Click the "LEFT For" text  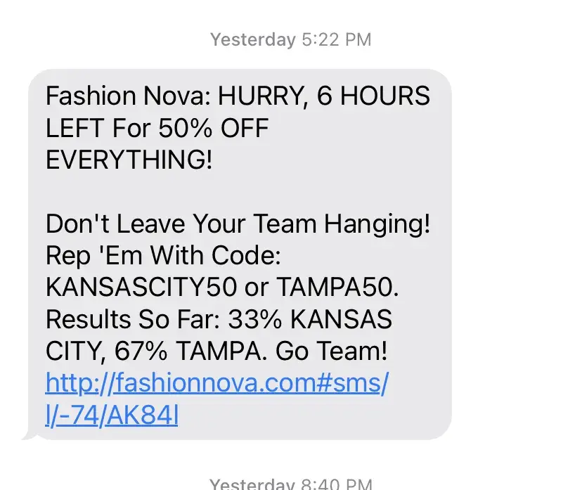pyautogui.click(x=98, y=128)
